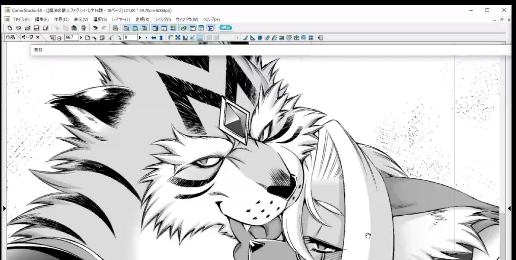Click the ruler triangle icon in toolbar
Viewport: 516px width, 260px height.
pos(253,38)
